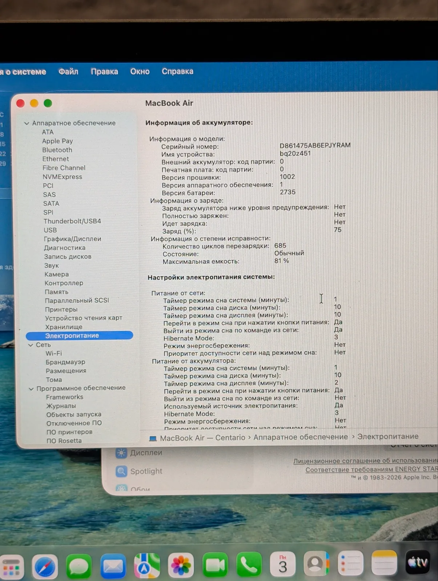The image size is (438, 581).
Task: Launch Mail from the Dock
Action: [x=113, y=566]
